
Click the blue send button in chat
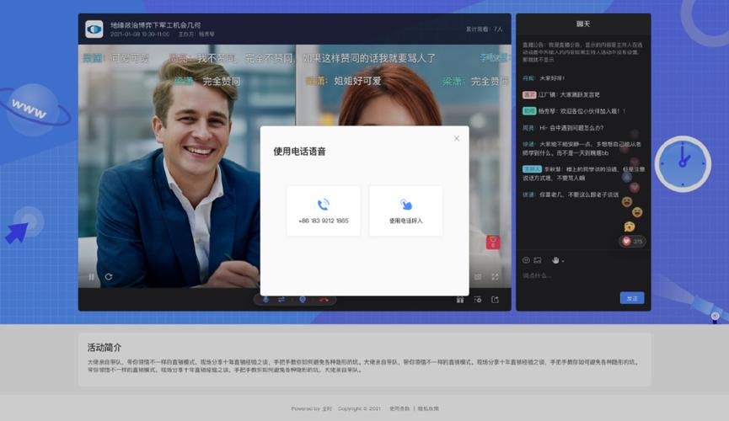[x=632, y=298]
